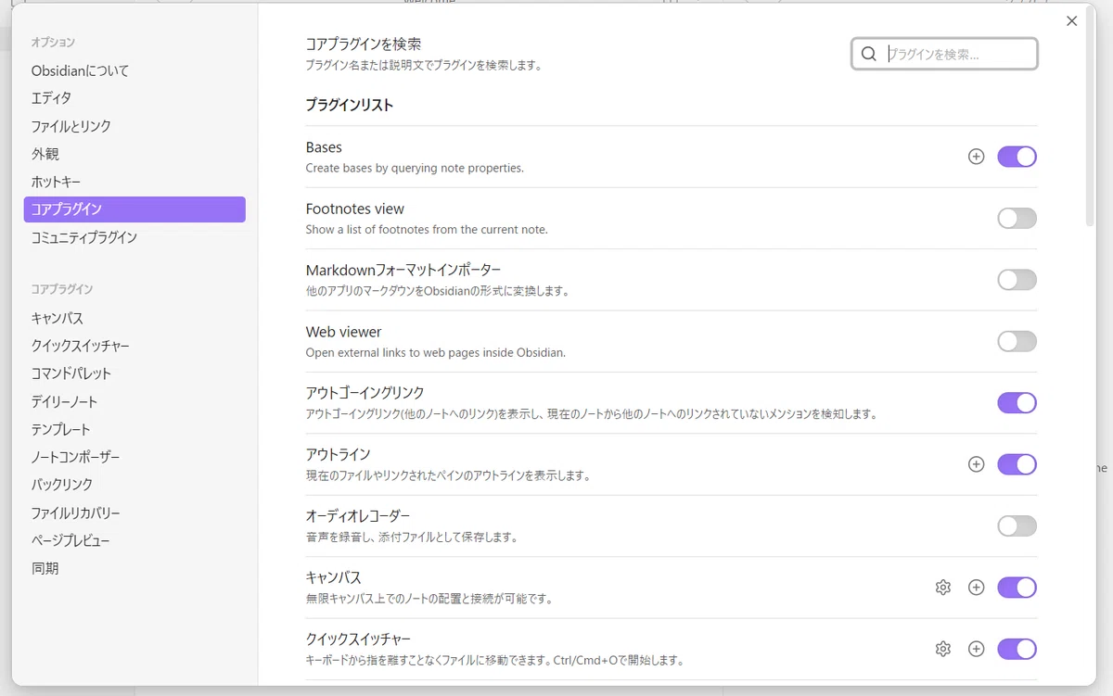The image size is (1113, 696).
Task: Open the gear settings icon for キャンバス
Action: [x=943, y=588]
